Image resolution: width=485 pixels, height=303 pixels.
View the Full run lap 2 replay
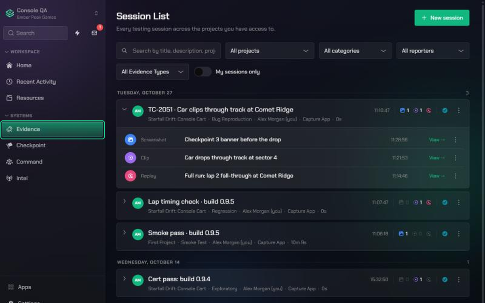[x=437, y=176]
